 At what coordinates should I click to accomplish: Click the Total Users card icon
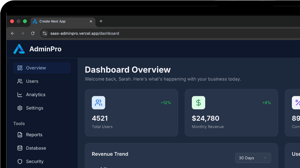pyautogui.click(x=98, y=103)
